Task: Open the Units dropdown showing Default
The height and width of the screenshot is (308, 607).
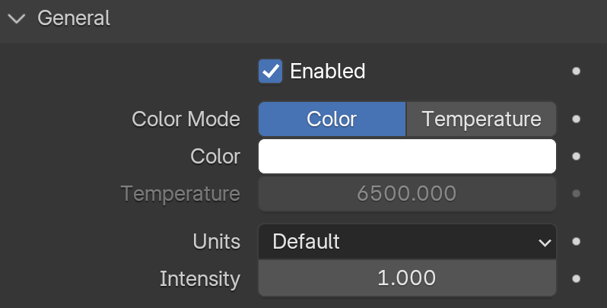Action: point(407,241)
